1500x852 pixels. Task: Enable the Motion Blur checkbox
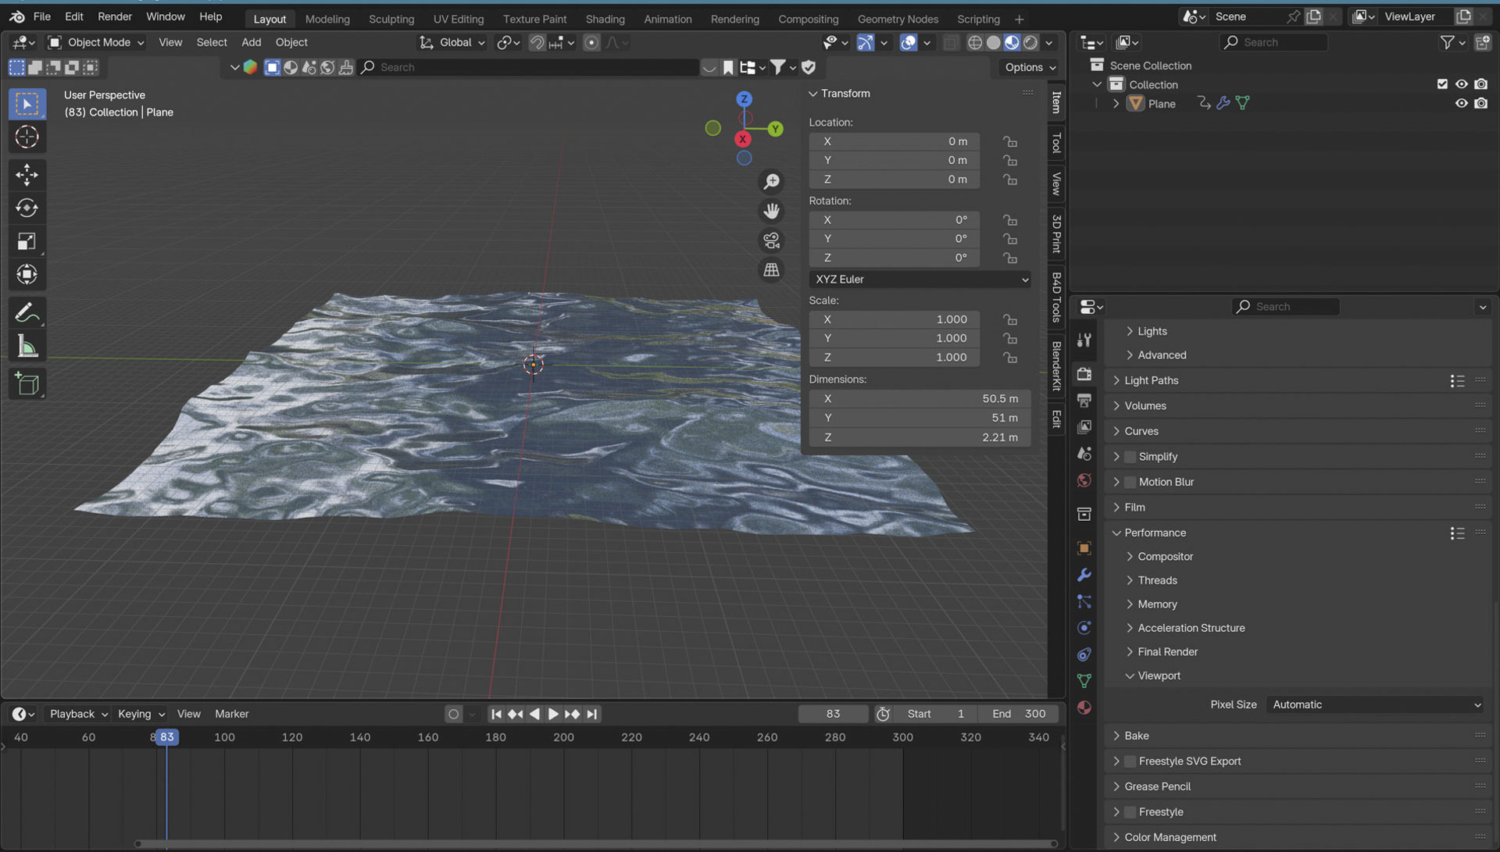pyautogui.click(x=1130, y=482)
